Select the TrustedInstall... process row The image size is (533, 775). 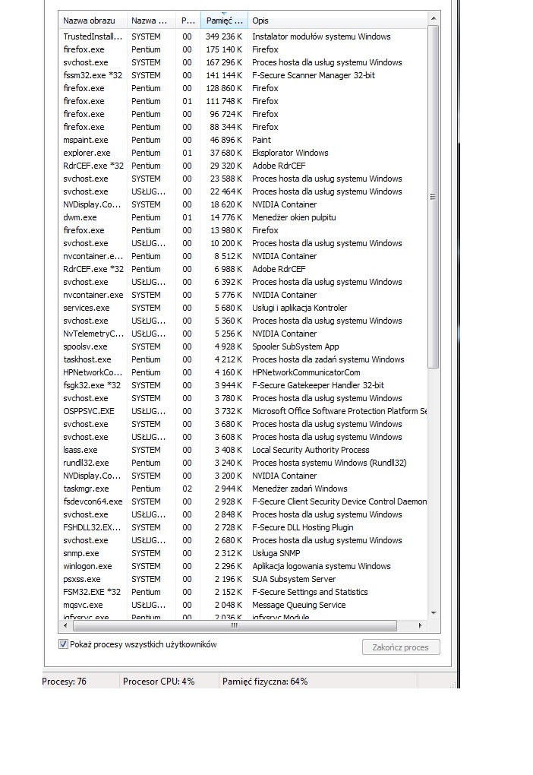(x=242, y=36)
